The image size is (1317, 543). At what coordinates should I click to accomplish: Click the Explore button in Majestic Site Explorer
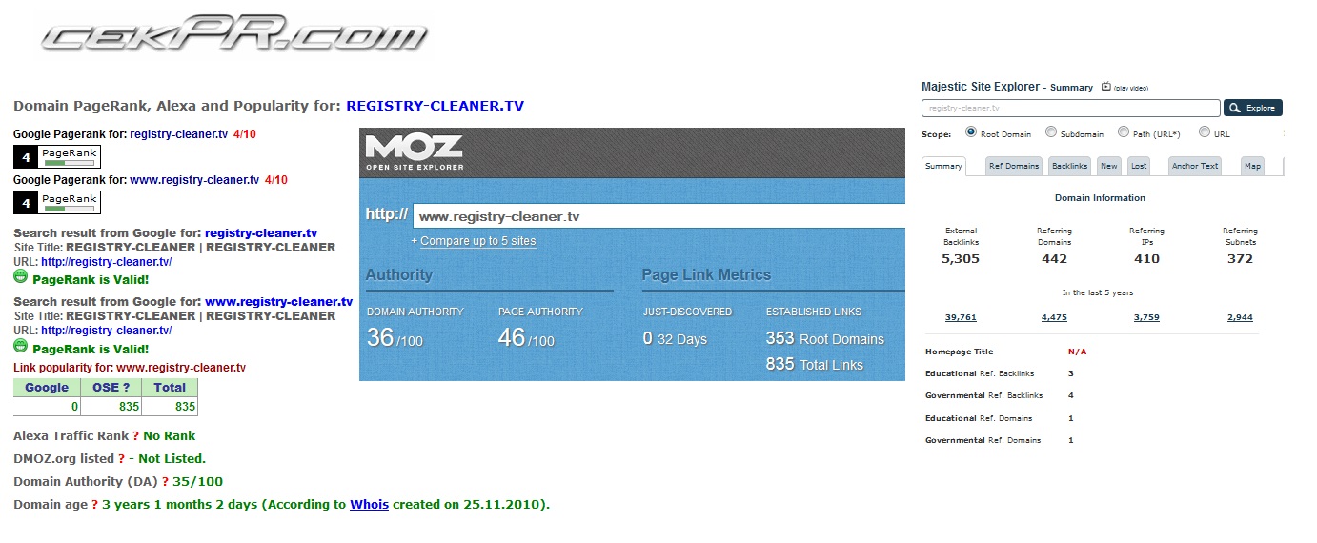tap(1253, 108)
